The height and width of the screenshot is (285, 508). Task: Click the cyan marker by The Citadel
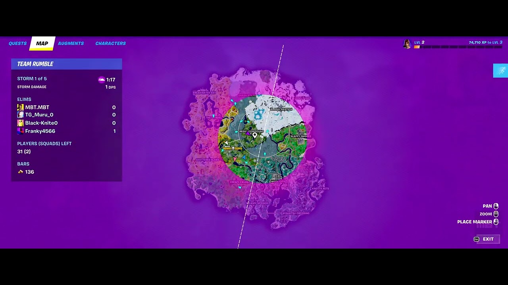[214, 116]
